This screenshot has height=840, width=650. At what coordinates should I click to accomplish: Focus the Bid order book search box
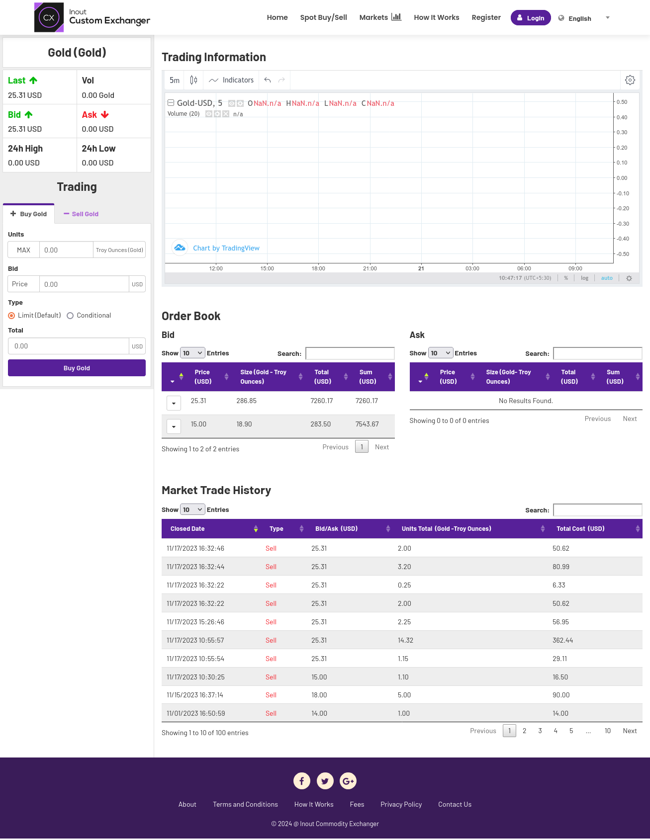click(x=350, y=353)
